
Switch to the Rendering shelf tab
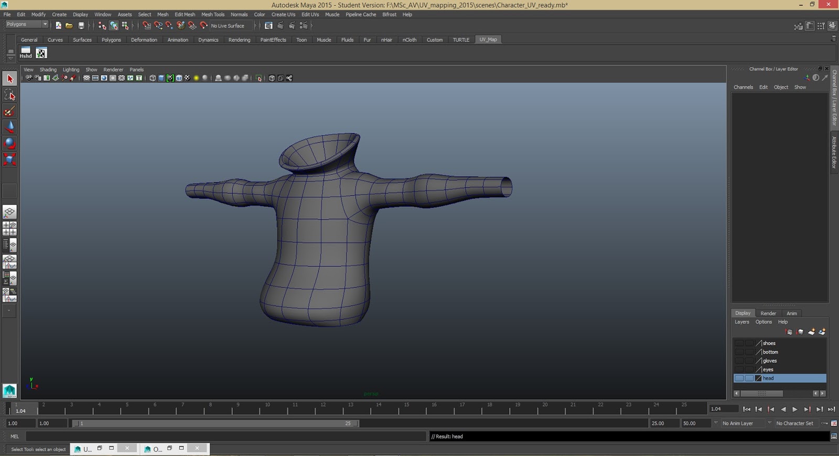pos(239,40)
